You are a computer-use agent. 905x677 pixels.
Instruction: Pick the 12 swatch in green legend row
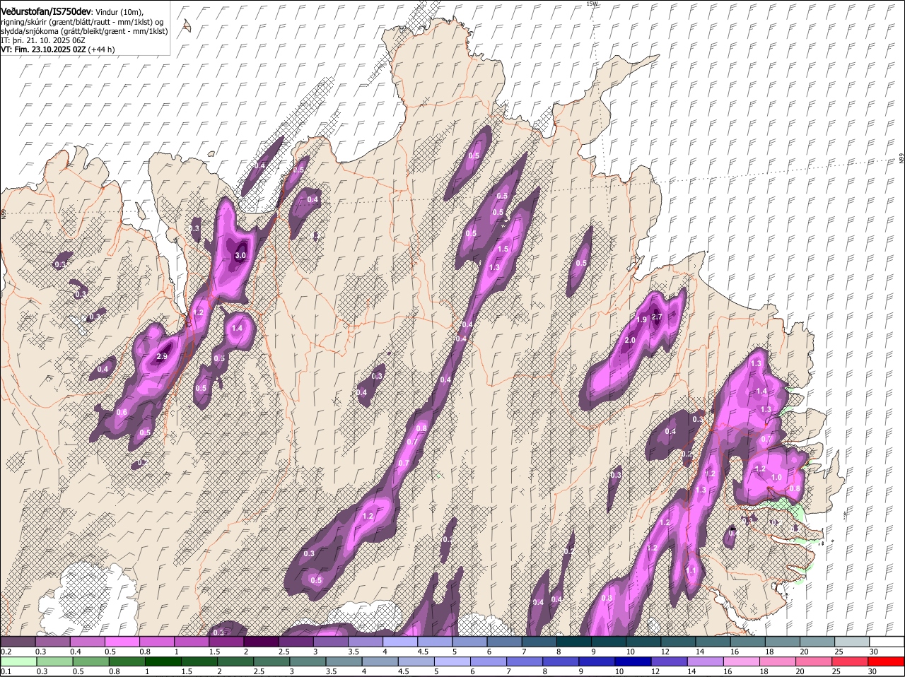670,661
